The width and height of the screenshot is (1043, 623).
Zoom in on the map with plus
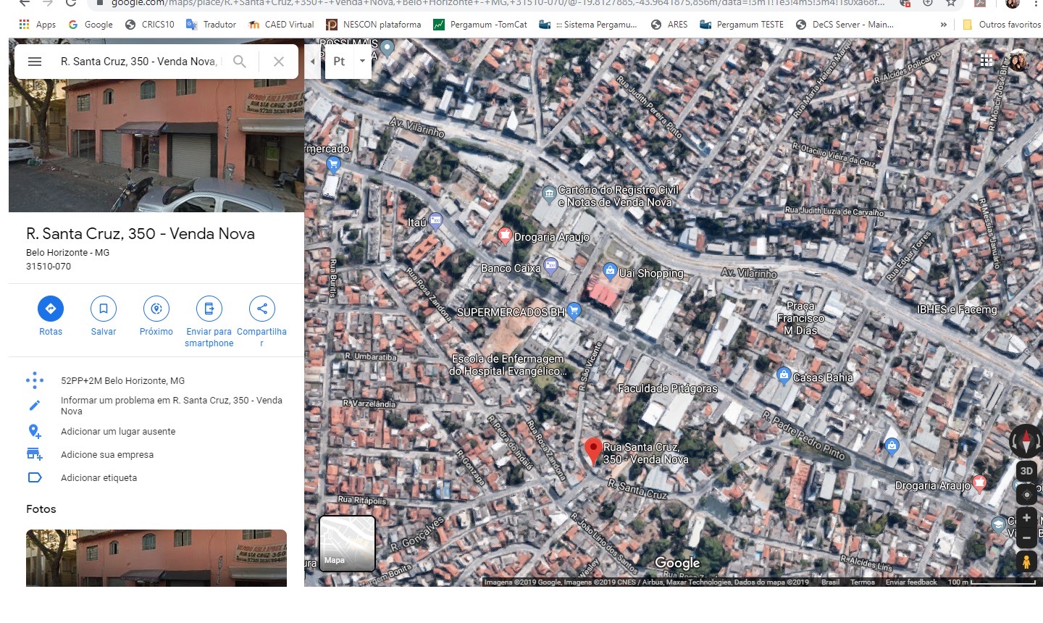coord(1026,518)
